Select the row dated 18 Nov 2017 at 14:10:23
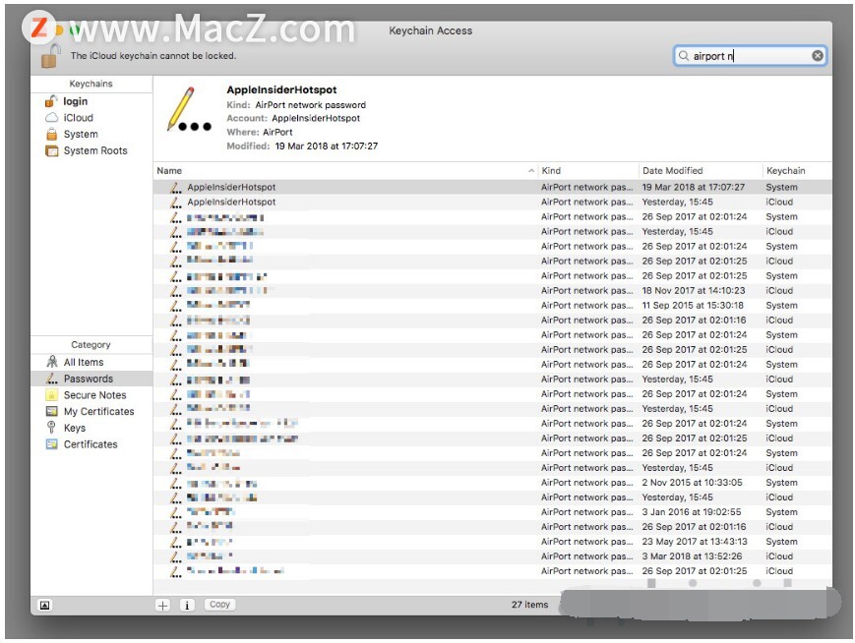855x643 pixels. pos(492,290)
